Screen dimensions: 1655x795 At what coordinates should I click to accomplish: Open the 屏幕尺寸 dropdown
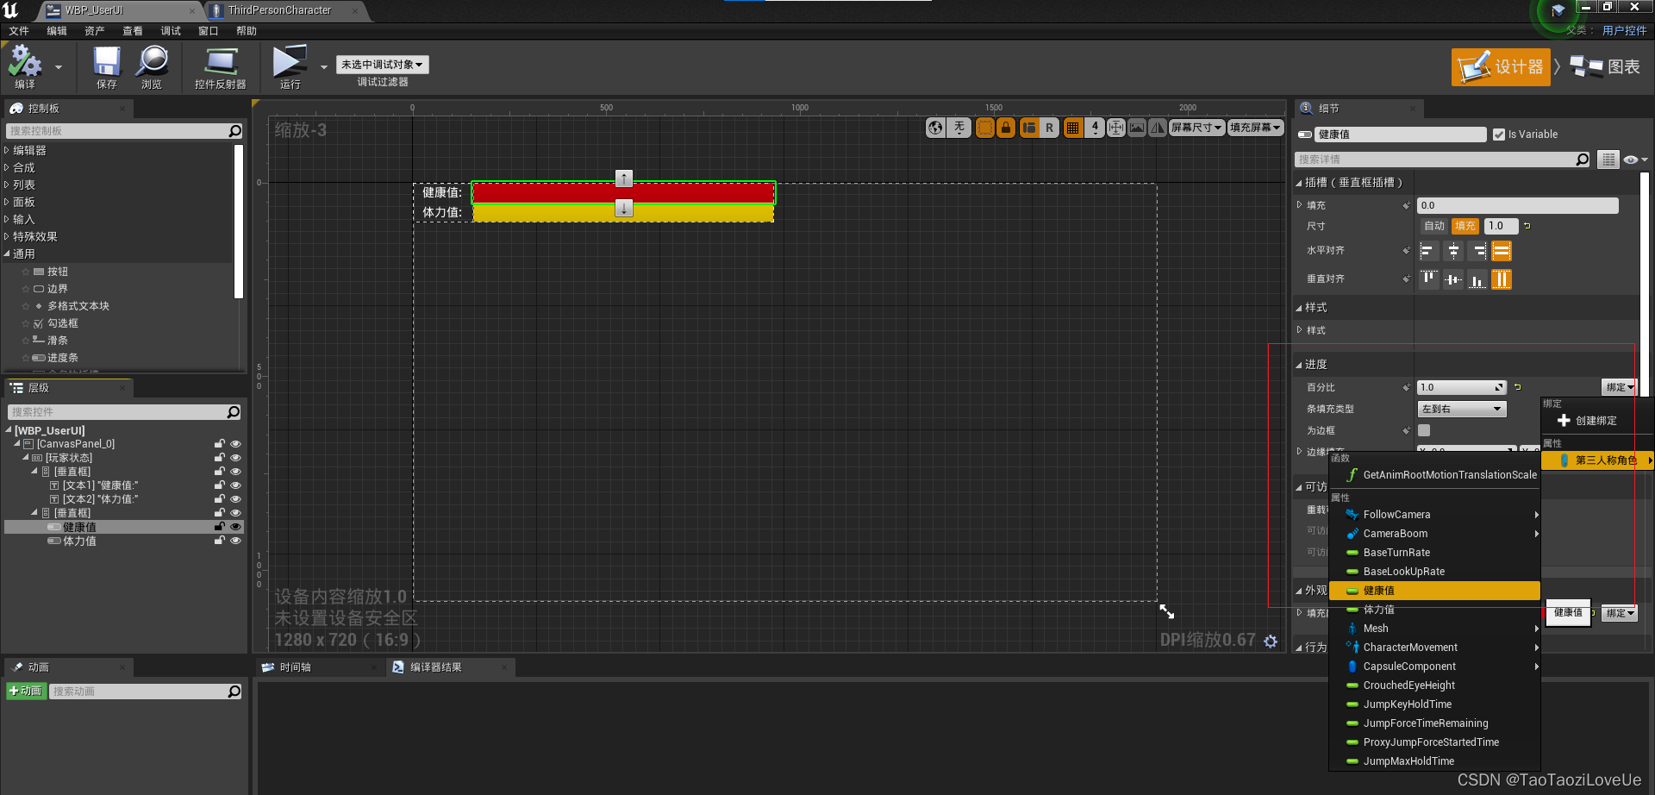[1196, 128]
